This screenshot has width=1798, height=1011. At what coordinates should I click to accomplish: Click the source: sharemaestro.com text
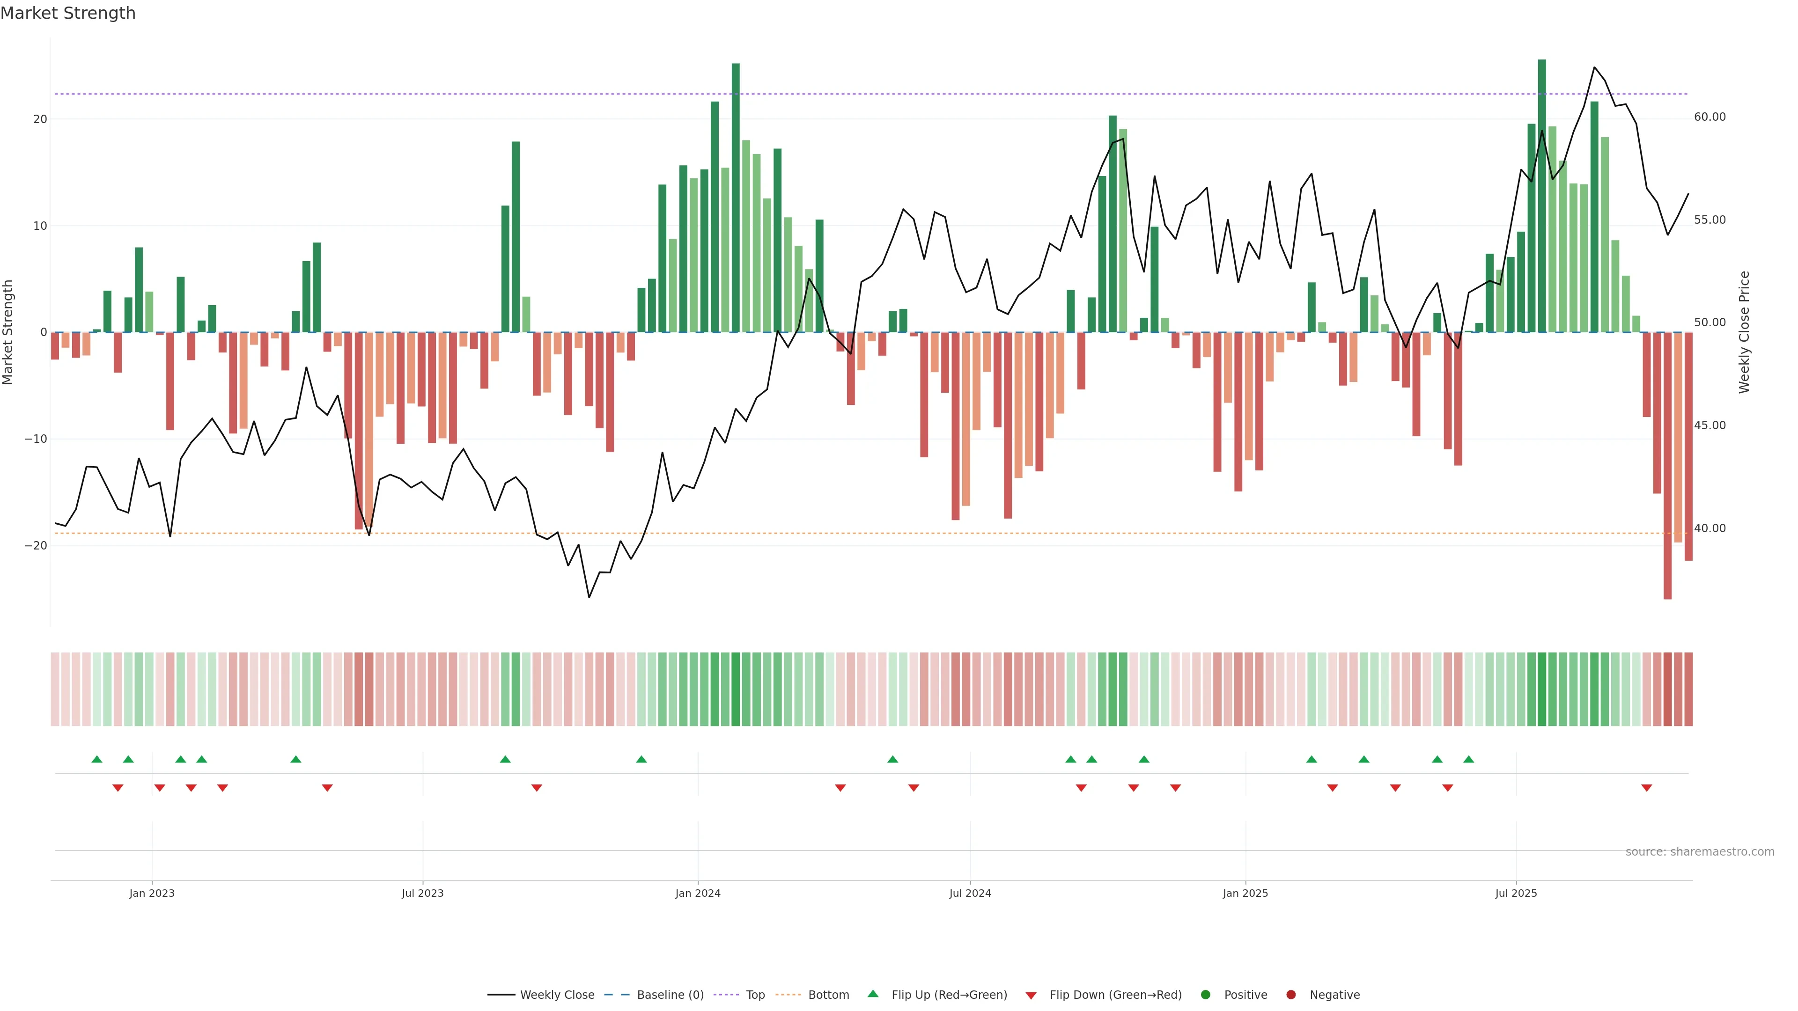(1700, 851)
